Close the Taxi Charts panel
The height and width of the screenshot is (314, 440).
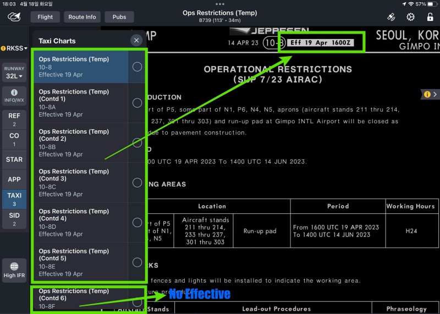pos(136,40)
